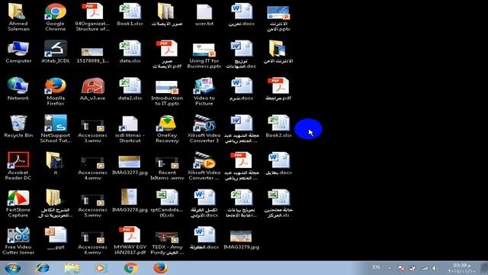Launch FastStone Capture
This screenshot has width=488, height=275.
coord(18,203)
